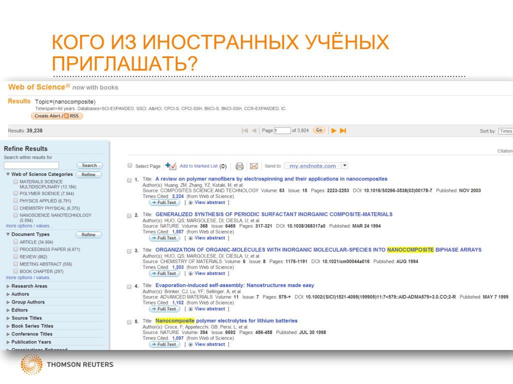Open Evaporation-induced self-assembly article title
Viewport: 513px width, 384px height.
(234, 285)
